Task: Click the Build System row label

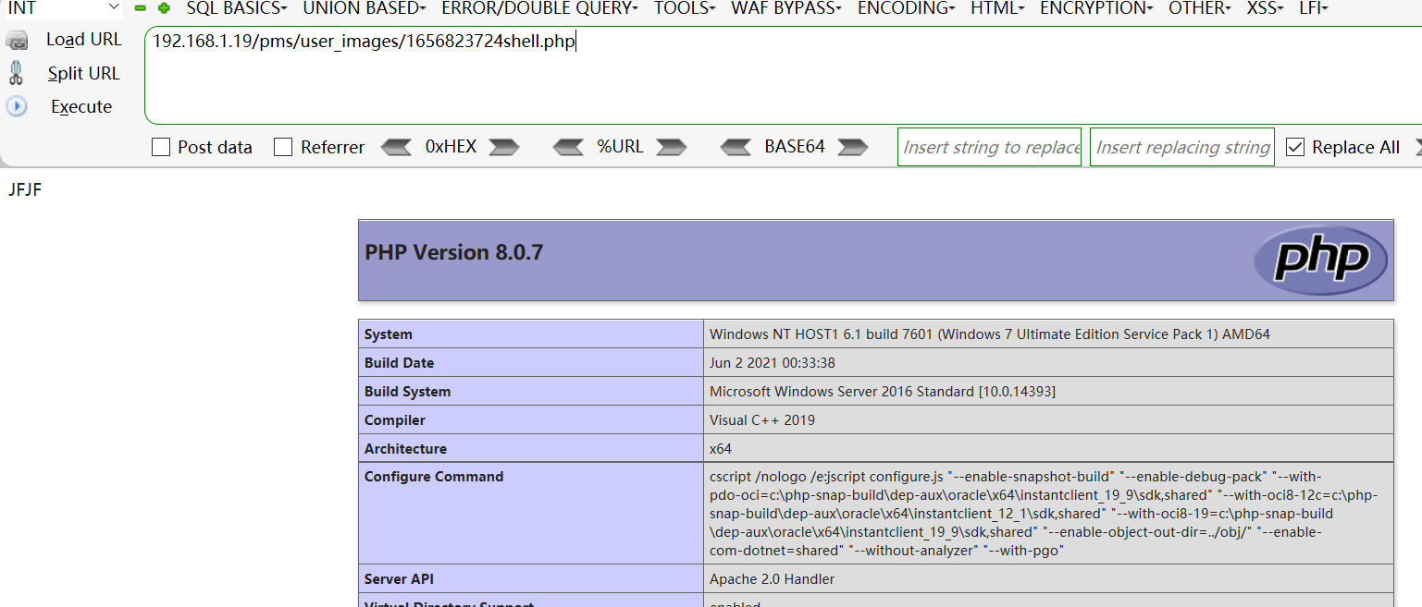Action: tap(408, 392)
